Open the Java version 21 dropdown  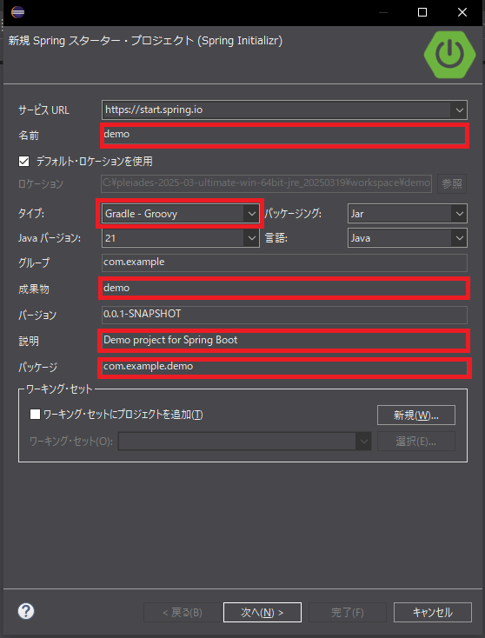point(180,238)
